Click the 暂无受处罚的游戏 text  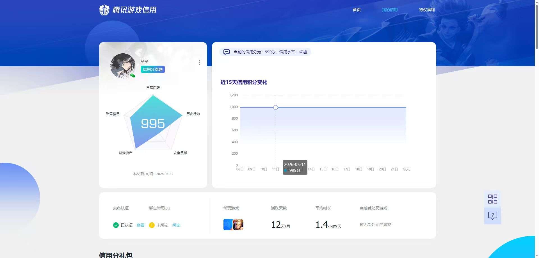point(375,225)
